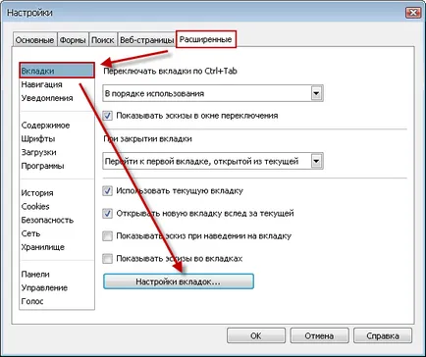Open the Панели section
Image resolution: width=426 pixels, height=357 pixels.
[35, 274]
